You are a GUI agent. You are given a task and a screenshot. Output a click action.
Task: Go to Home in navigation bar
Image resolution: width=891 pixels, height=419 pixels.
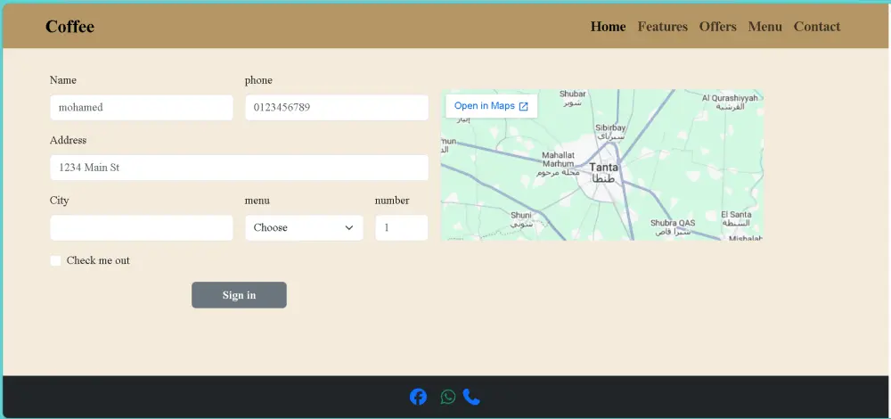pos(608,27)
